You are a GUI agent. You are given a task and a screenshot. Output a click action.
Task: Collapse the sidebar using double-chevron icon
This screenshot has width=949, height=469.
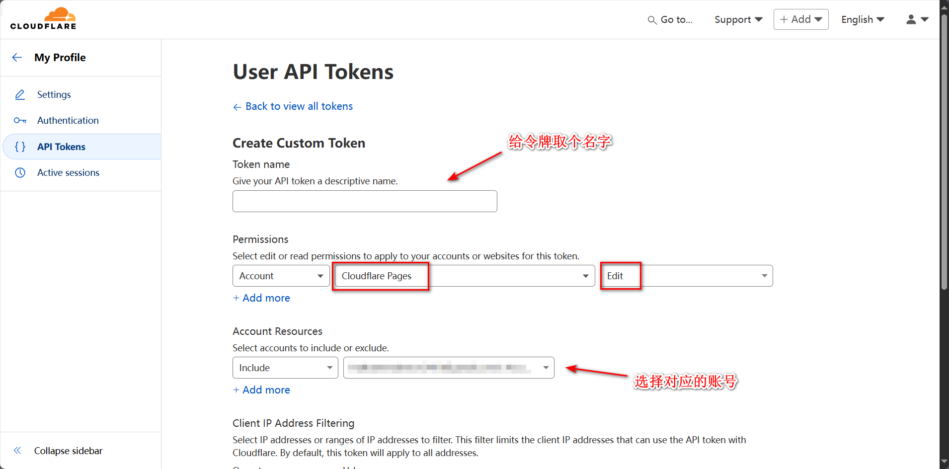(x=17, y=451)
